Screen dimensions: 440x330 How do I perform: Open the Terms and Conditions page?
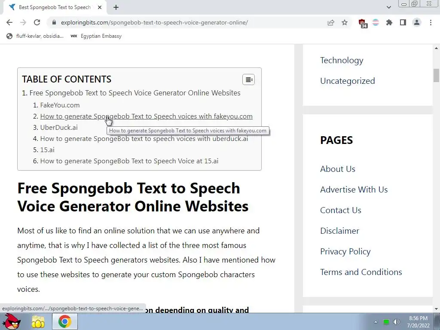point(361,272)
